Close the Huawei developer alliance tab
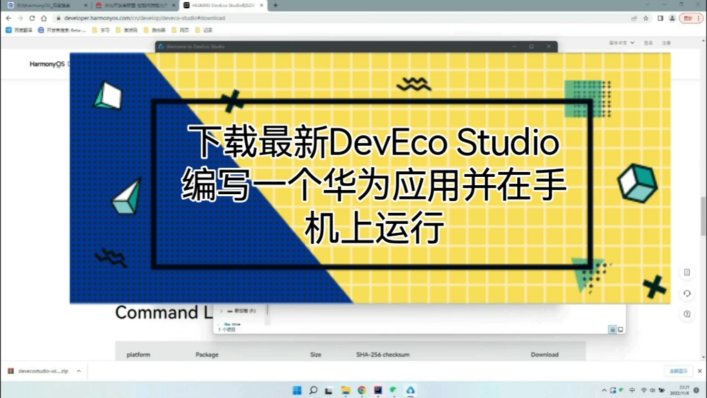707x398 pixels. [x=173, y=6]
